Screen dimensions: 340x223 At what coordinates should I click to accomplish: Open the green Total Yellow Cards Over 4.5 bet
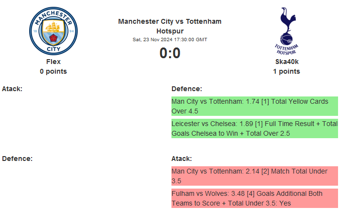click(254, 106)
